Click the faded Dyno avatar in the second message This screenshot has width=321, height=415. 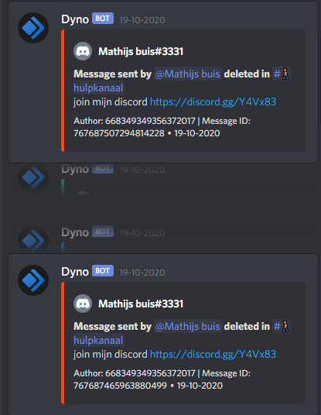(33, 177)
